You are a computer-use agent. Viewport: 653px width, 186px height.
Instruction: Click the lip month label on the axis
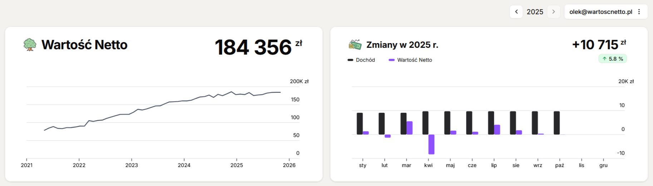point(494,165)
